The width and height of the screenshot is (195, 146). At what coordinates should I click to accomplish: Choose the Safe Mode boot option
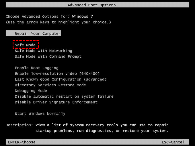tap(25, 45)
